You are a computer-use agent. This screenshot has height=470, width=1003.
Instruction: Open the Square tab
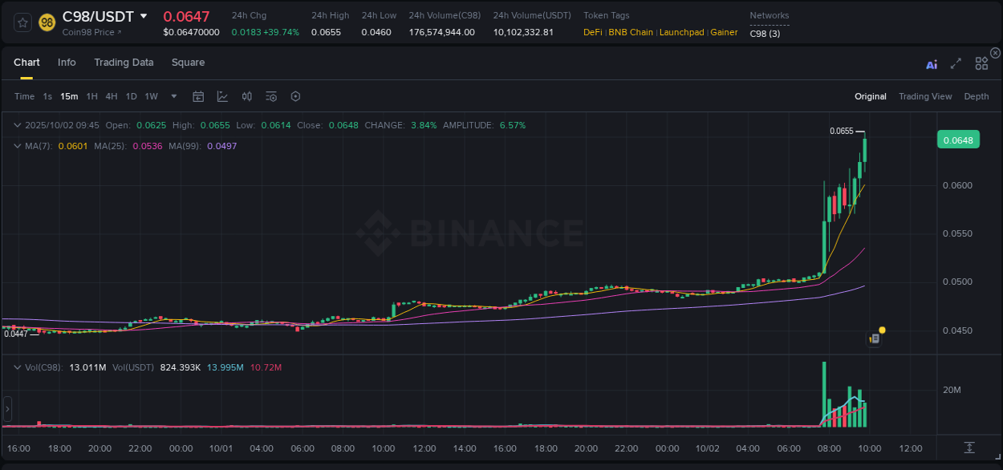point(188,63)
